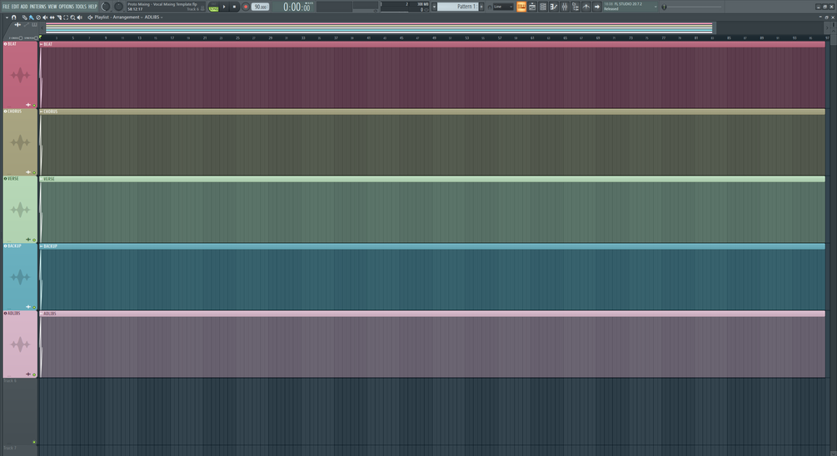Open the CHORUS clip menu arrow

coord(42,112)
